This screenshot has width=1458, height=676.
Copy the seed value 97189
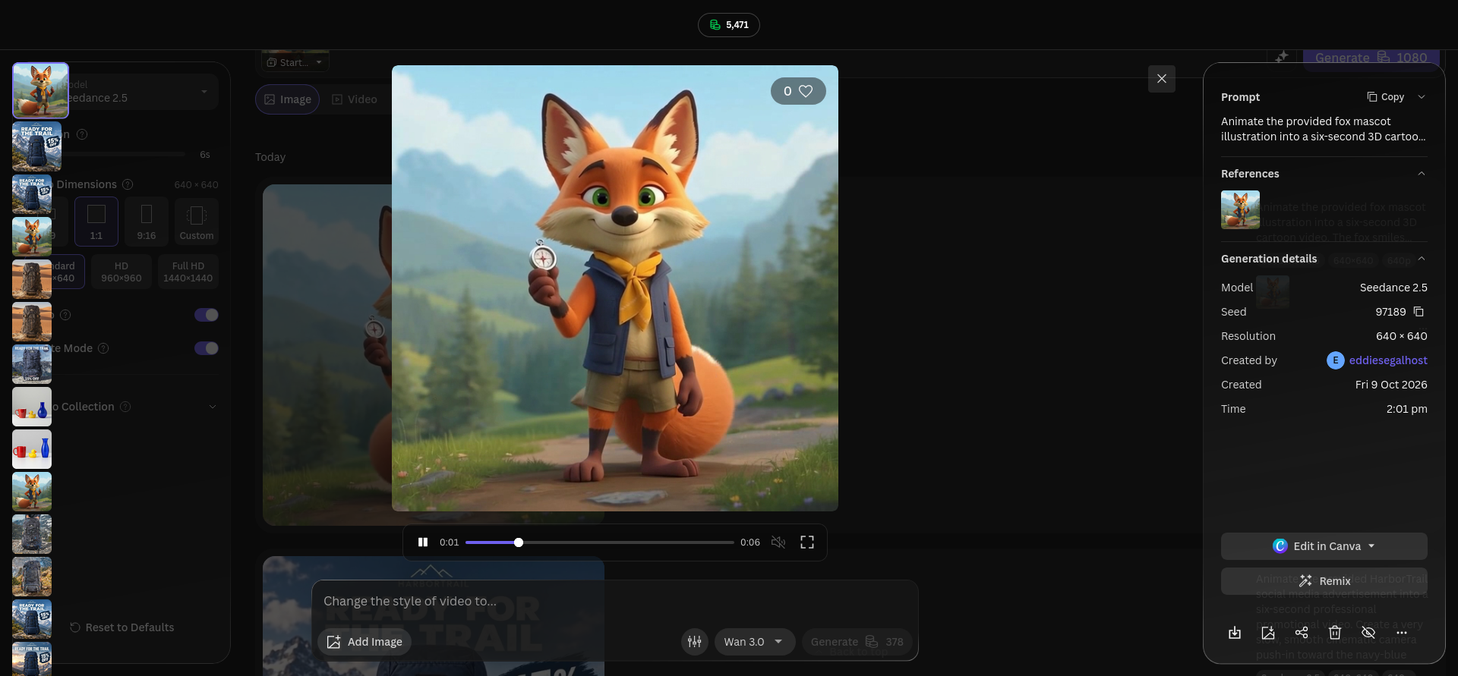click(1419, 312)
